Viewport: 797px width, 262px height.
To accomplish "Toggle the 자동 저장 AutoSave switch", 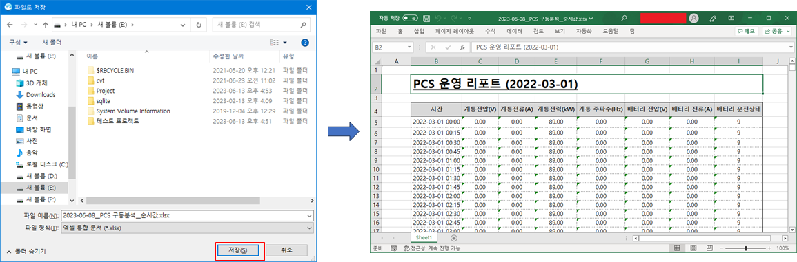I will pyautogui.click(x=410, y=19).
